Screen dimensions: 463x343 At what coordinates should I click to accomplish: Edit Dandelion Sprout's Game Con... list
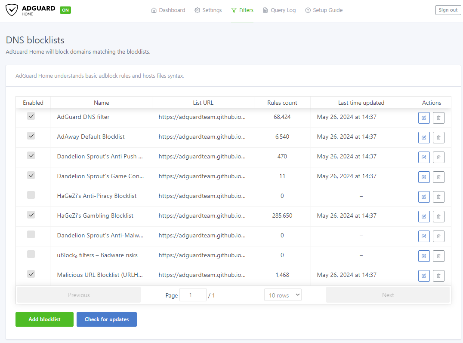tap(424, 177)
